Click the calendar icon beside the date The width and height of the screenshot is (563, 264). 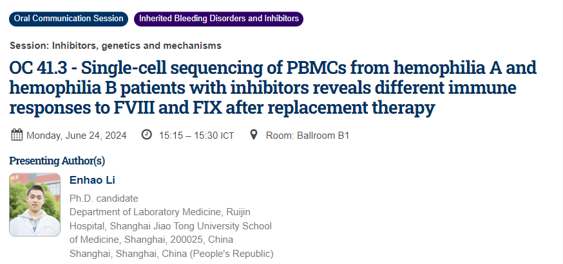click(x=17, y=135)
